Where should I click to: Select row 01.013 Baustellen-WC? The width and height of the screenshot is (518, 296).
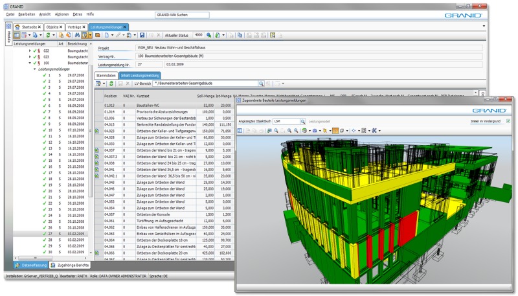[x=164, y=106]
